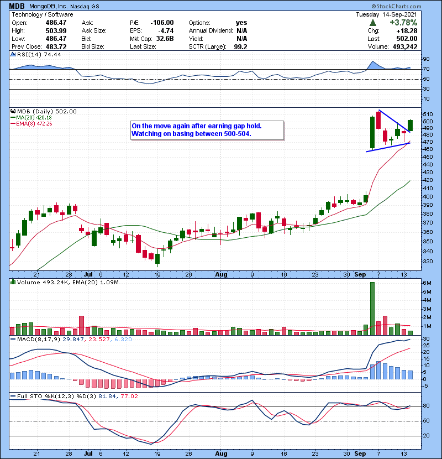Click the MACD value 29.847
Screen dimensions: 442x459
(73, 340)
